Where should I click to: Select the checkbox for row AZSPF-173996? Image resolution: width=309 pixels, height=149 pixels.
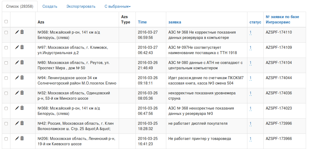(6, 124)
